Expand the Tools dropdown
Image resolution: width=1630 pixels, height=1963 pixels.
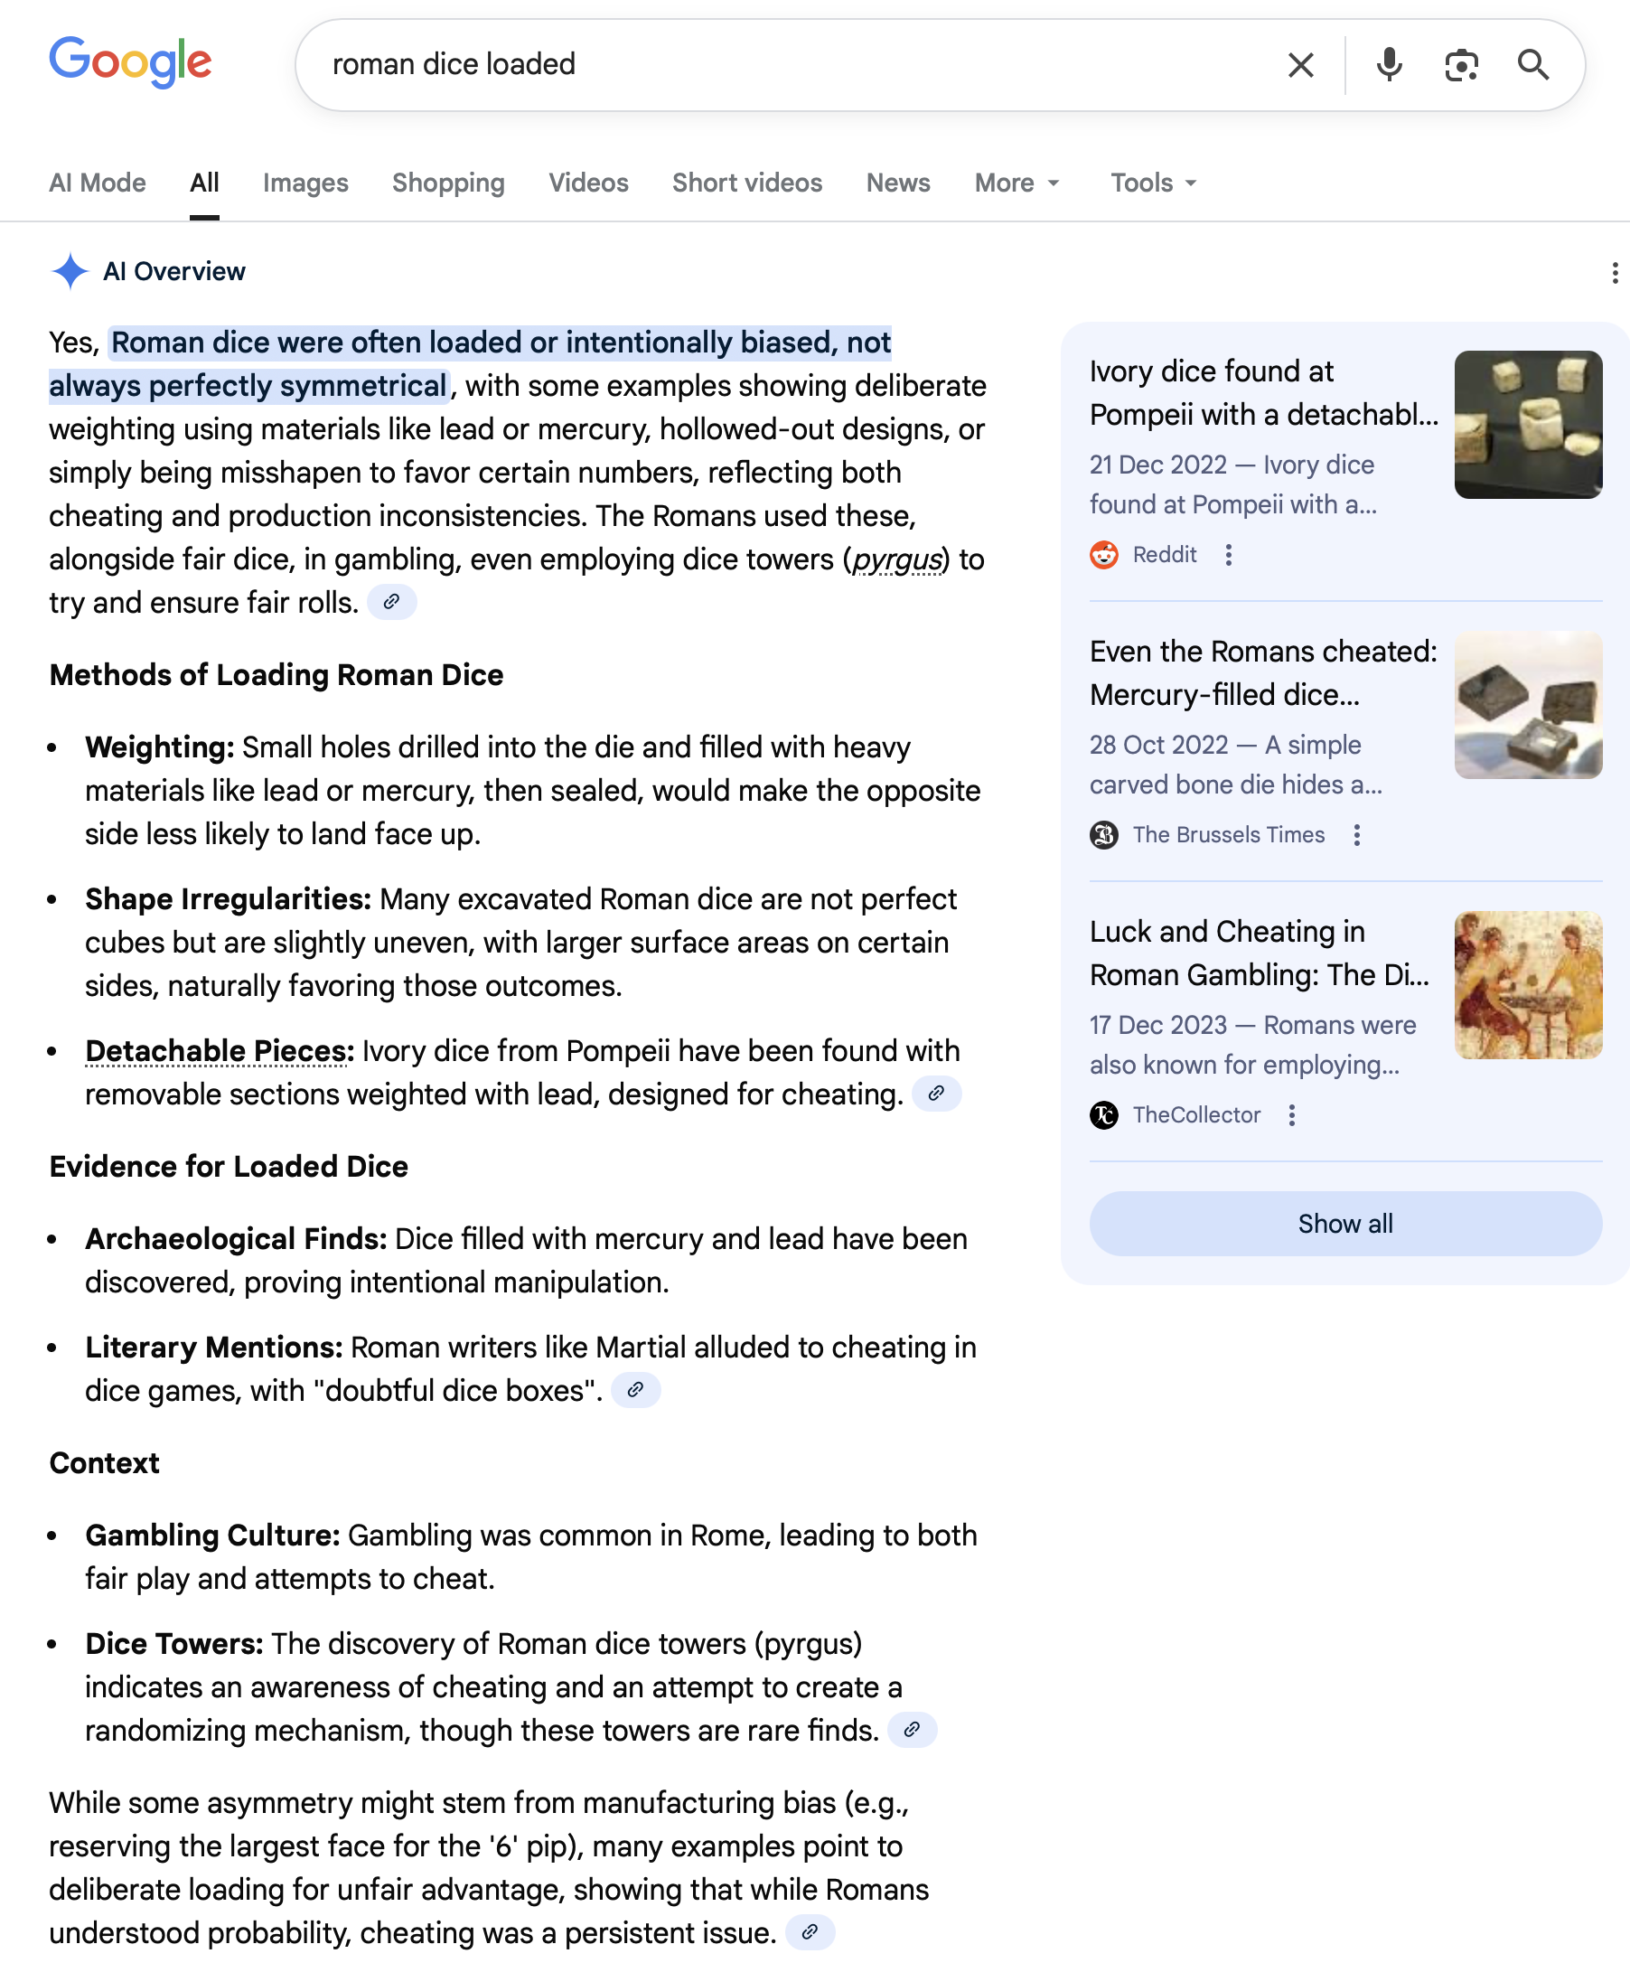pos(1153,183)
